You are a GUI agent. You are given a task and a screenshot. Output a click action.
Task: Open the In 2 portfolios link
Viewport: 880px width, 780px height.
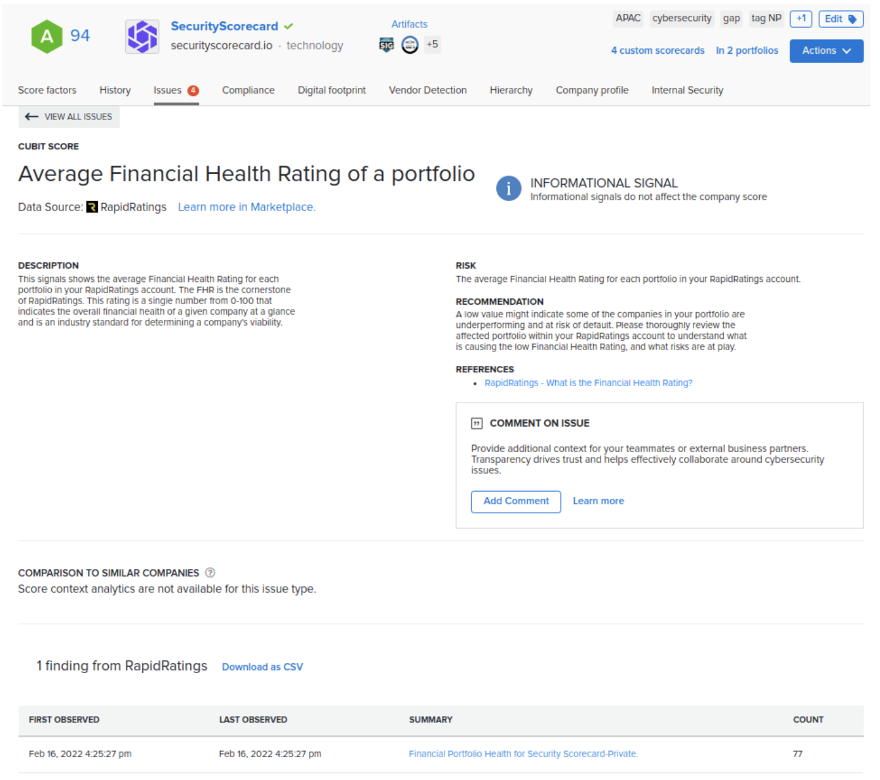coord(747,51)
